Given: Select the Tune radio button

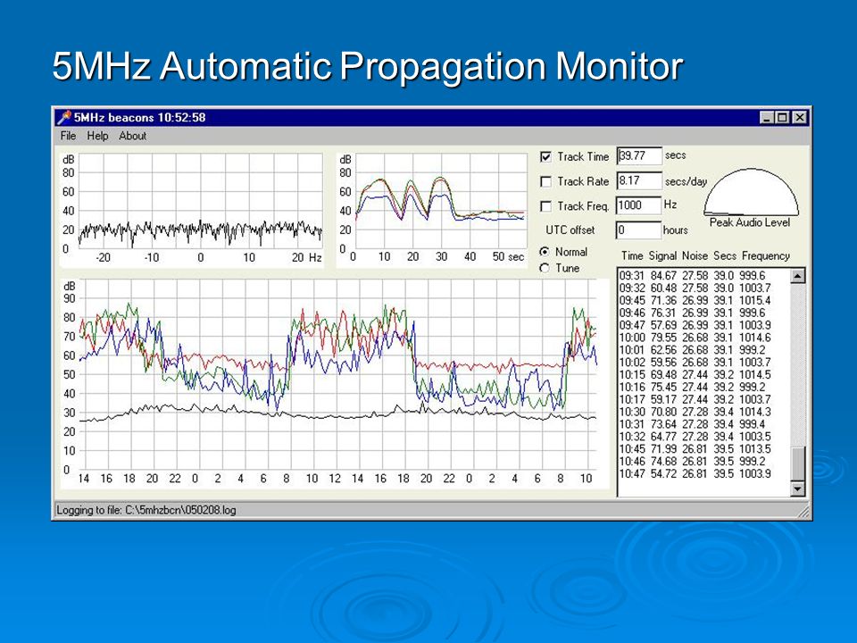Looking at the screenshot, I should coord(545,268).
